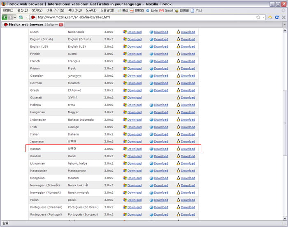Screen dimensions: 288x227
Task: Open the 바로 가기(S) menu
Action: [x=55, y=10]
